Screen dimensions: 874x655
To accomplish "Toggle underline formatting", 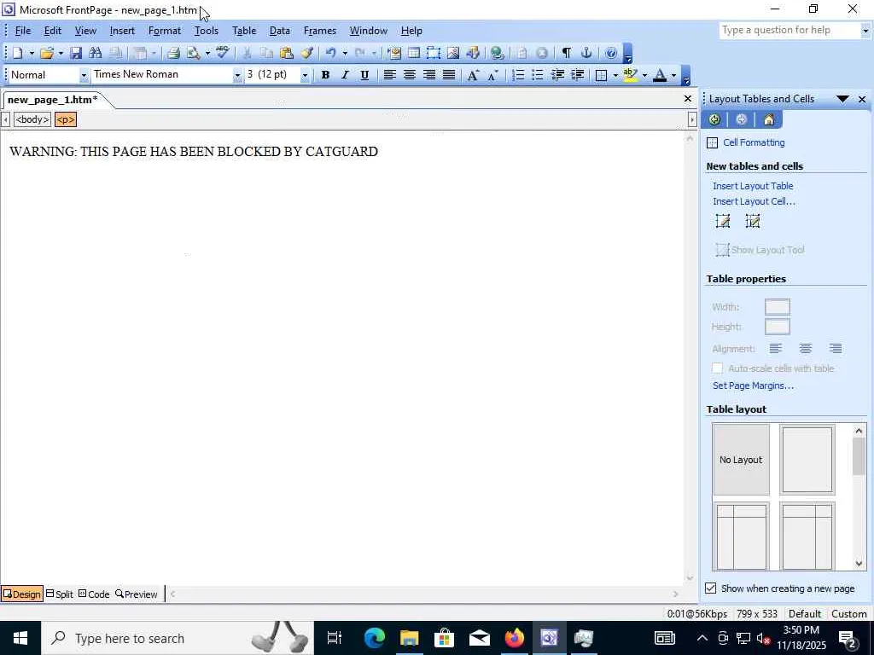I will 364,75.
